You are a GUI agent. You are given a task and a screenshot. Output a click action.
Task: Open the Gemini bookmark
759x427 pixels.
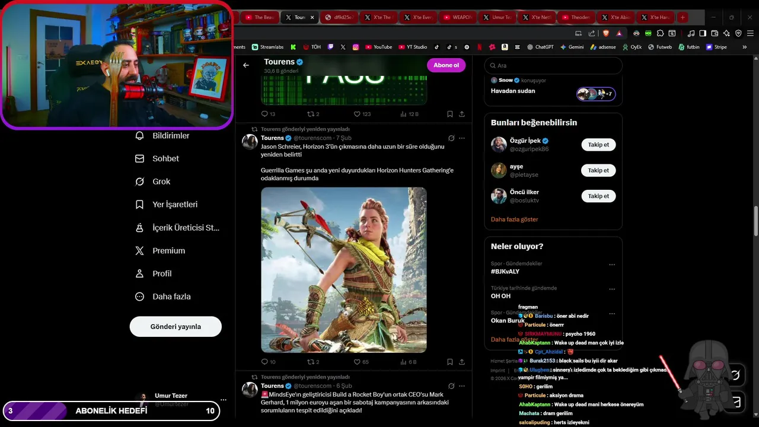click(572, 47)
